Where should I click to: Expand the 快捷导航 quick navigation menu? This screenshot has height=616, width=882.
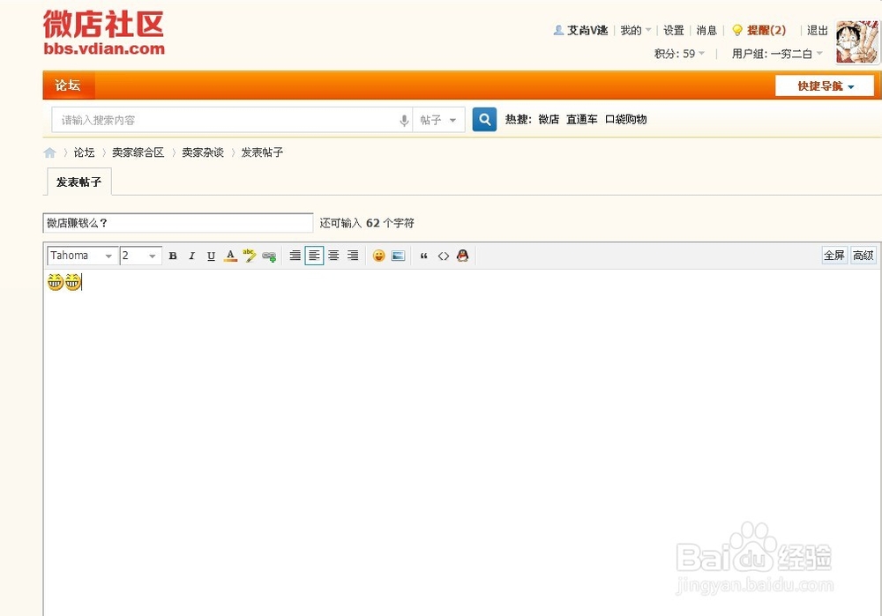click(x=825, y=86)
